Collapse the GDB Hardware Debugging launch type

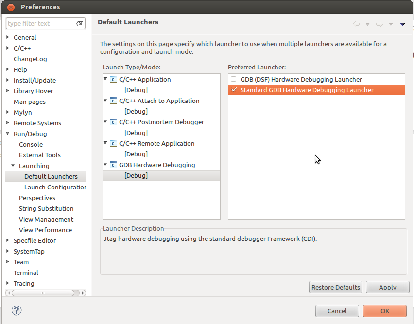(105, 164)
